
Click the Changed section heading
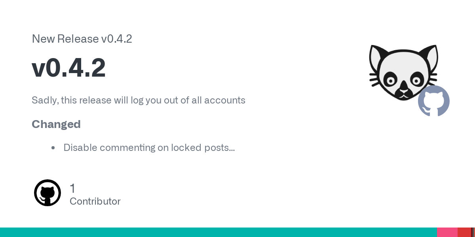56,124
